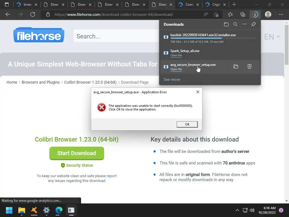
Task: Toggle the Downloads toolbar button
Action: (x=255, y=14)
